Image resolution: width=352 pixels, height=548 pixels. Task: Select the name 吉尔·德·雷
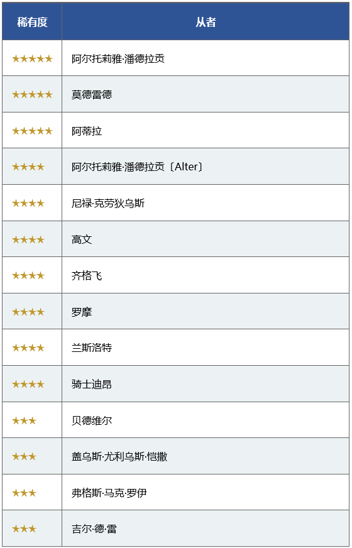[x=94, y=529]
